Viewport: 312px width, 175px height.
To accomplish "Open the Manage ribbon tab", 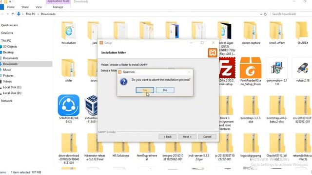I will coord(58,7).
